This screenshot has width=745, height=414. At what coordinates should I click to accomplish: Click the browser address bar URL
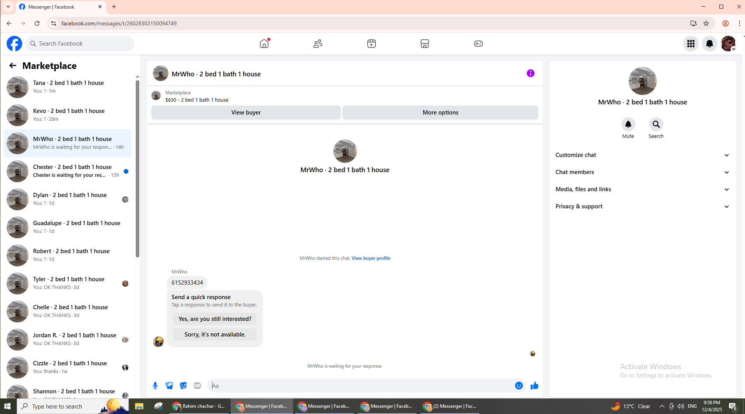point(119,23)
